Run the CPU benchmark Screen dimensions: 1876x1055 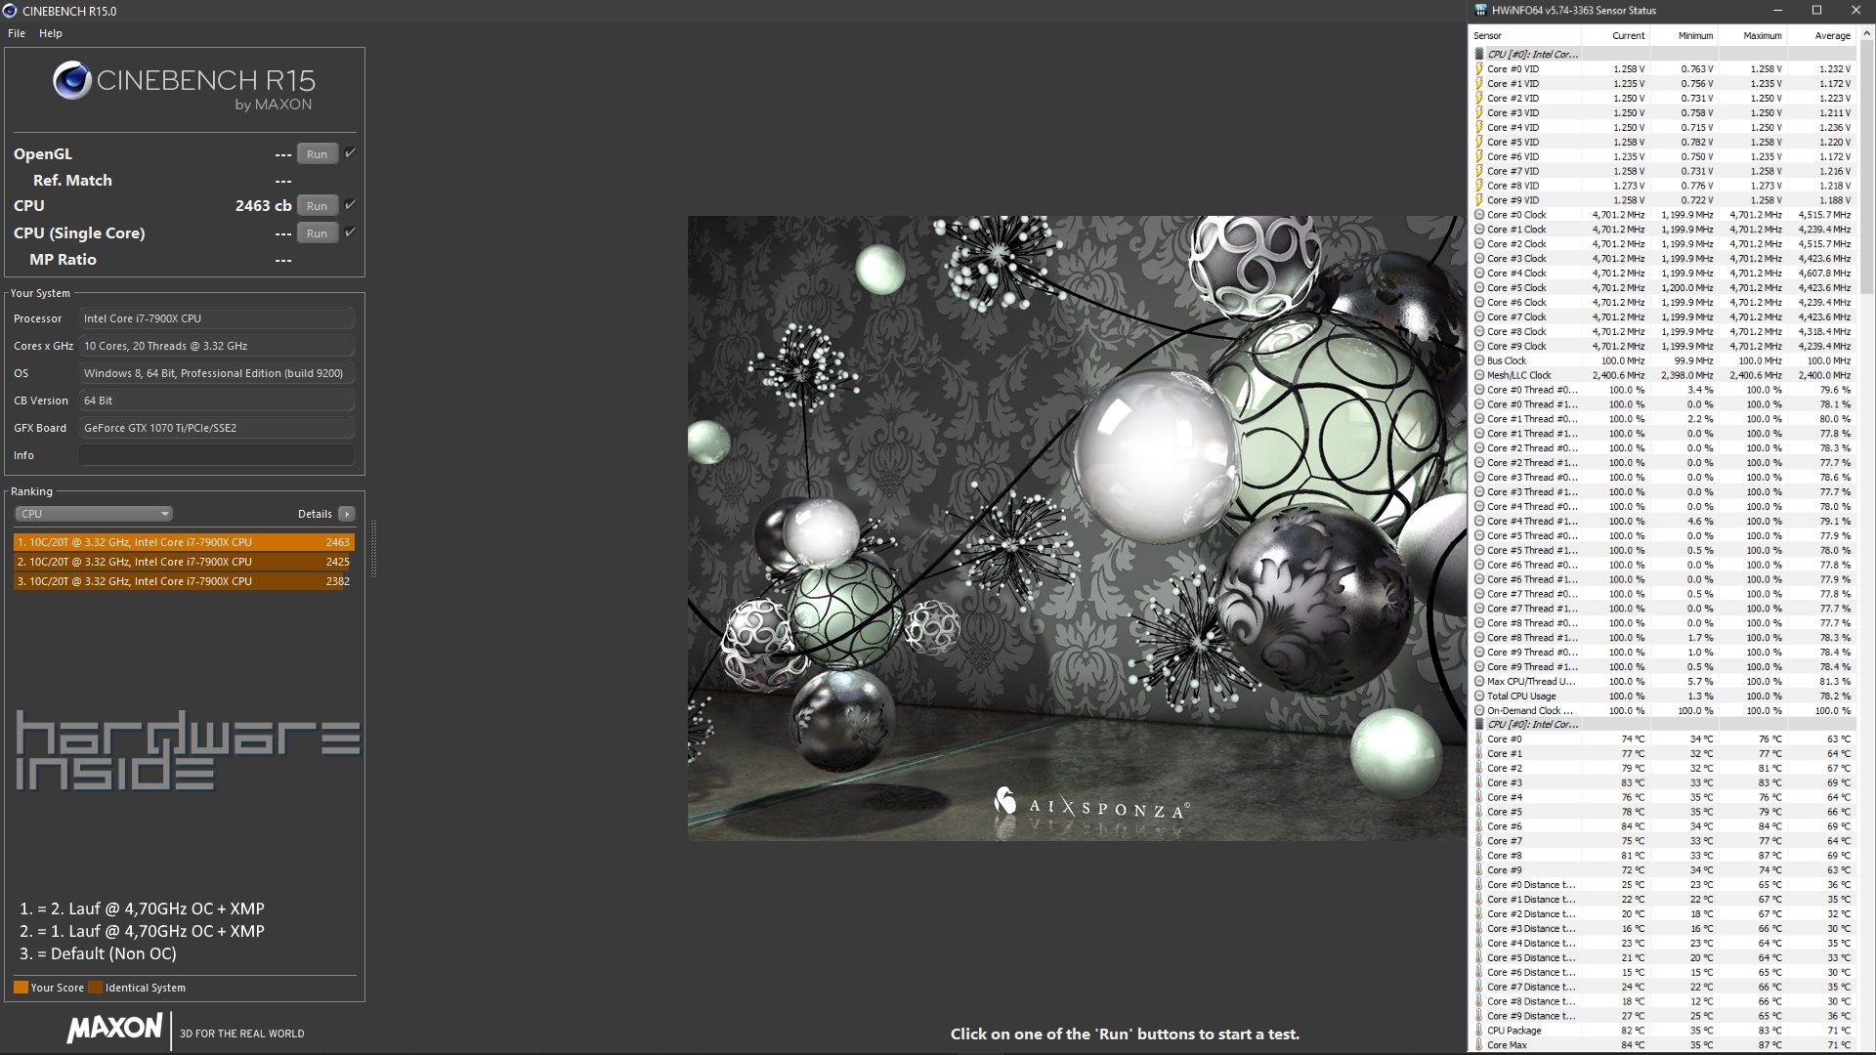coord(317,206)
